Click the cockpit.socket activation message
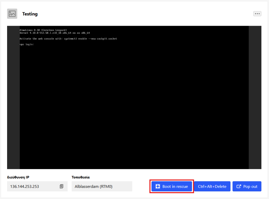269x199 pixels. click(x=68, y=39)
